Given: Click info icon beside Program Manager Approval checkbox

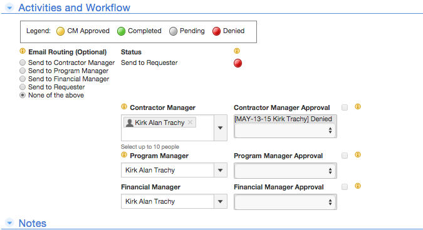Looking at the screenshot, I should click(358, 154).
